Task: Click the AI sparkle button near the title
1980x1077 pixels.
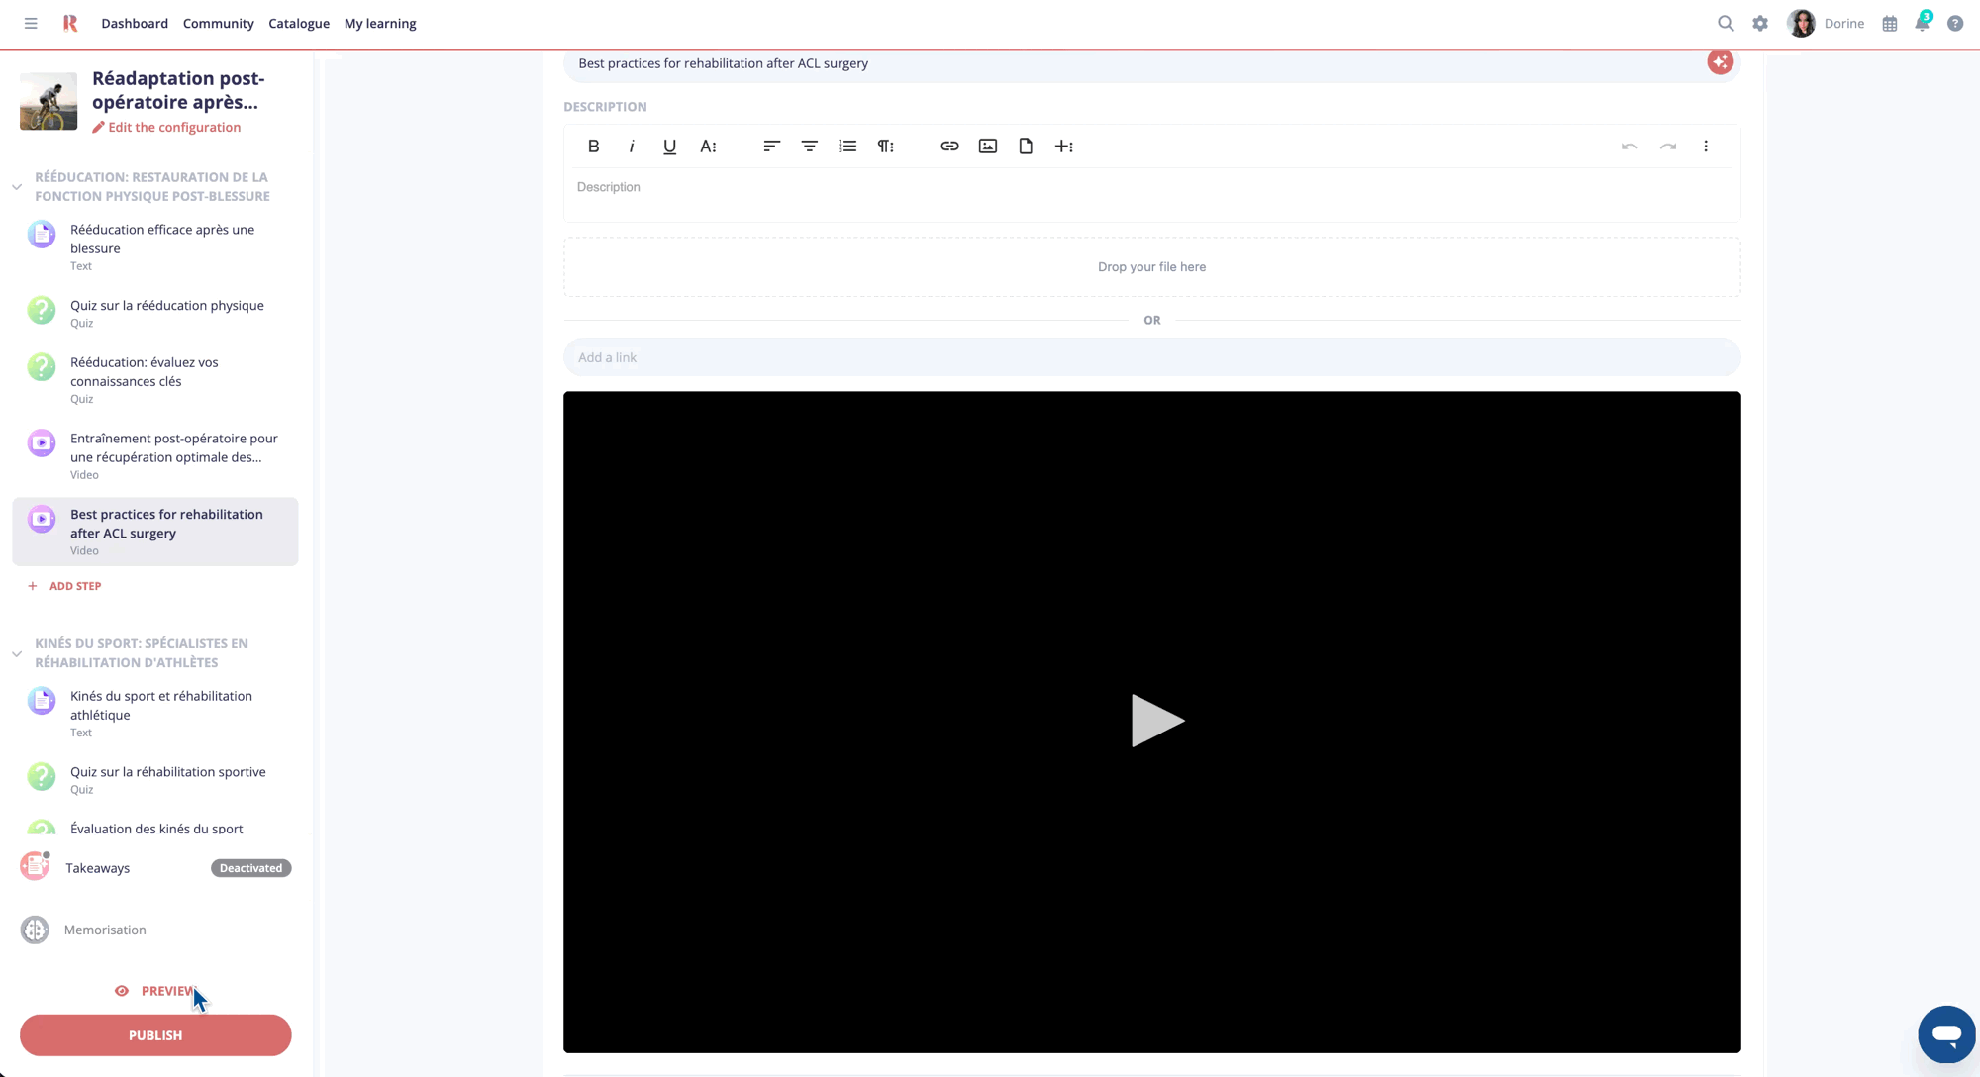Action: pyautogui.click(x=1721, y=62)
